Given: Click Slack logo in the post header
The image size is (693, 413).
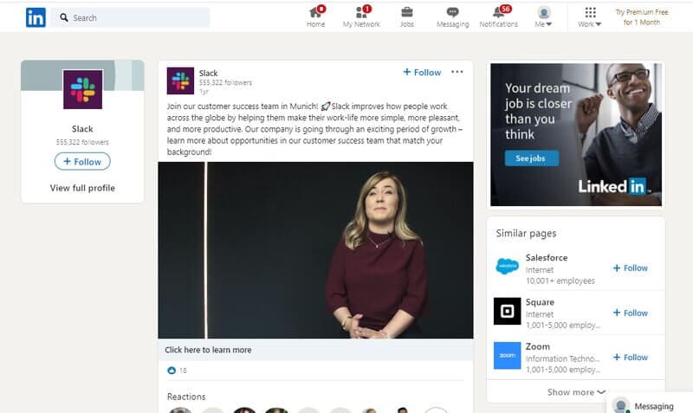Looking at the screenshot, I should [x=180, y=81].
